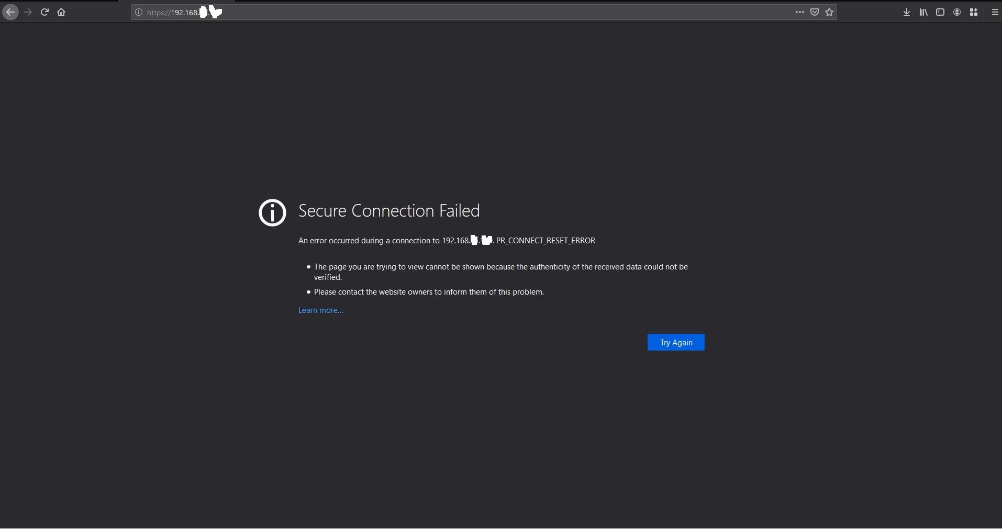1002x529 pixels.
Task: Click the Secure Connection Failed heading
Action: tap(388, 210)
